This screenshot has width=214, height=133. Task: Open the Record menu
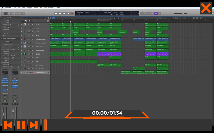pyautogui.click(x=36, y=8)
